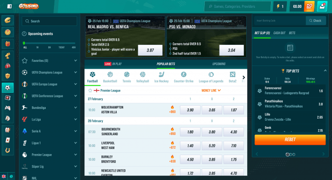
Task: Open the gift box promotions icon
Action: tap(8, 44)
